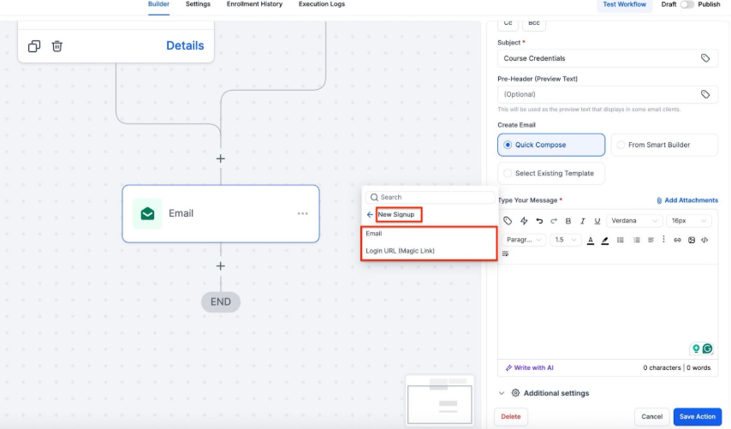Viewport: 731px width, 429px height.
Task: Click the trash icon on workflow card
Action: pyautogui.click(x=56, y=46)
